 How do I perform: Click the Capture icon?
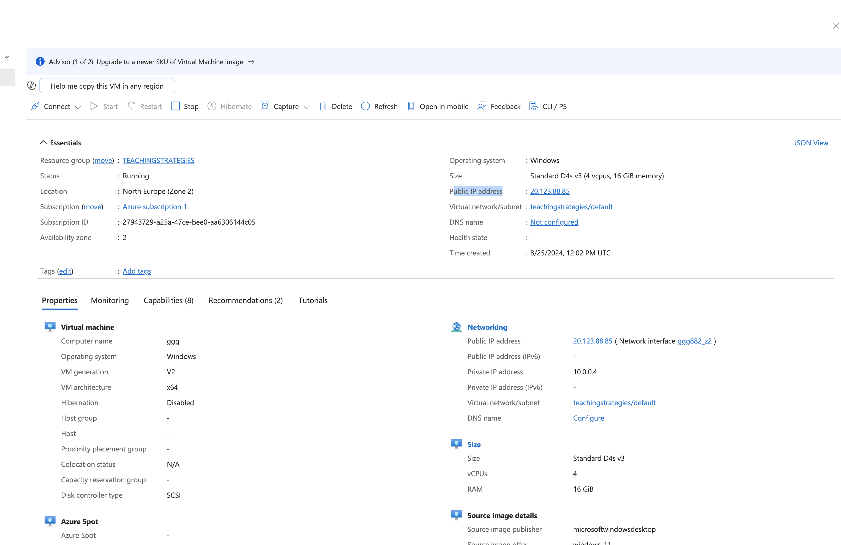[x=265, y=106]
